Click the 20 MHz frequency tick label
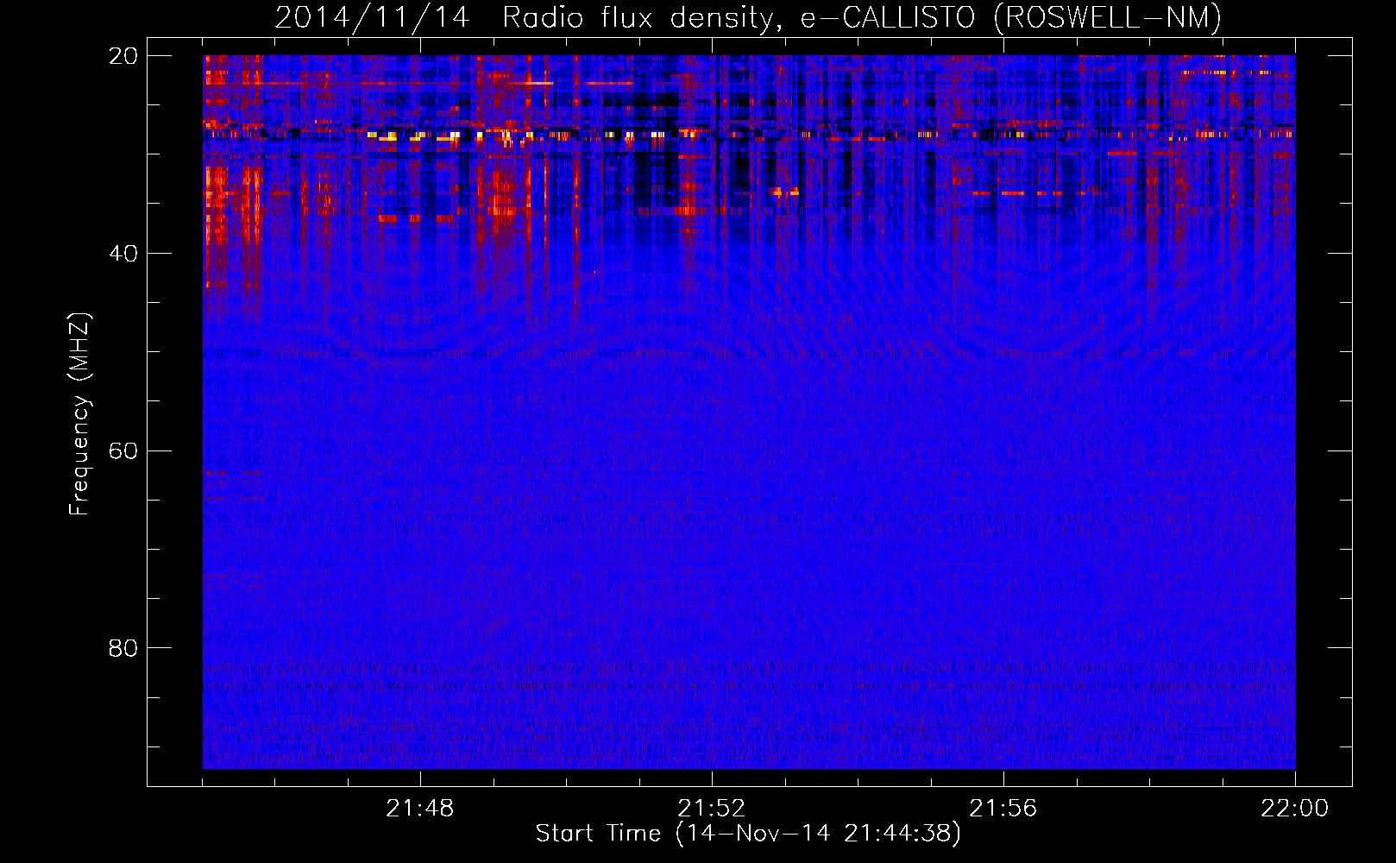 [123, 56]
